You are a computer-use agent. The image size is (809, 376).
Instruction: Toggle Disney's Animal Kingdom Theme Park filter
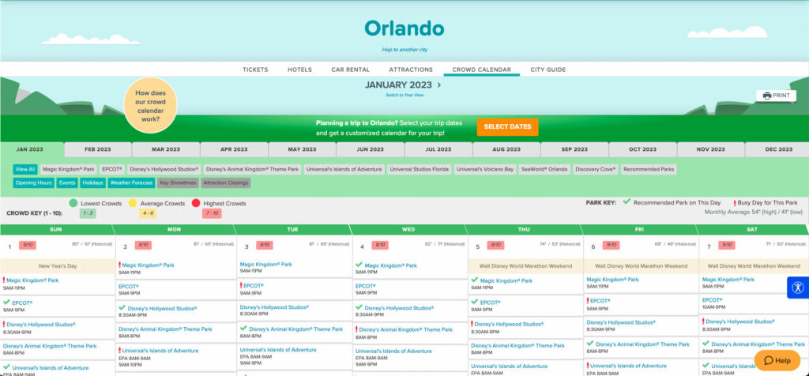(x=252, y=169)
